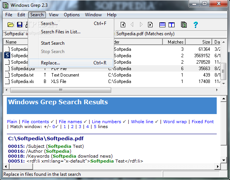
Task: Click the C:\Softpedia\Softpedia.pdf heading
Action: click(46, 139)
